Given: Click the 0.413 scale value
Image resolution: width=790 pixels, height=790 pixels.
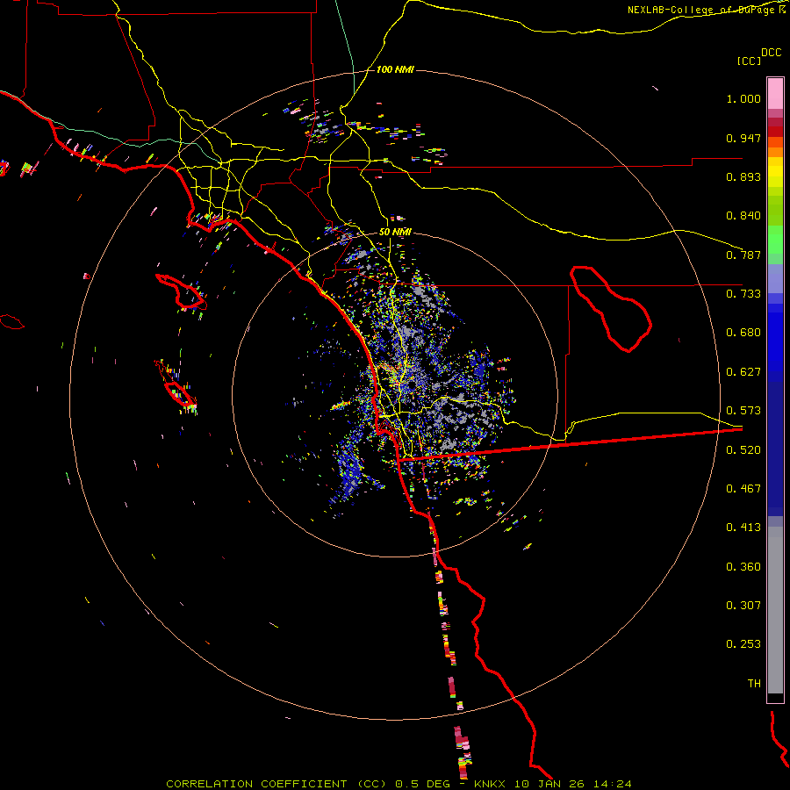Looking at the screenshot, I should (x=743, y=528).
